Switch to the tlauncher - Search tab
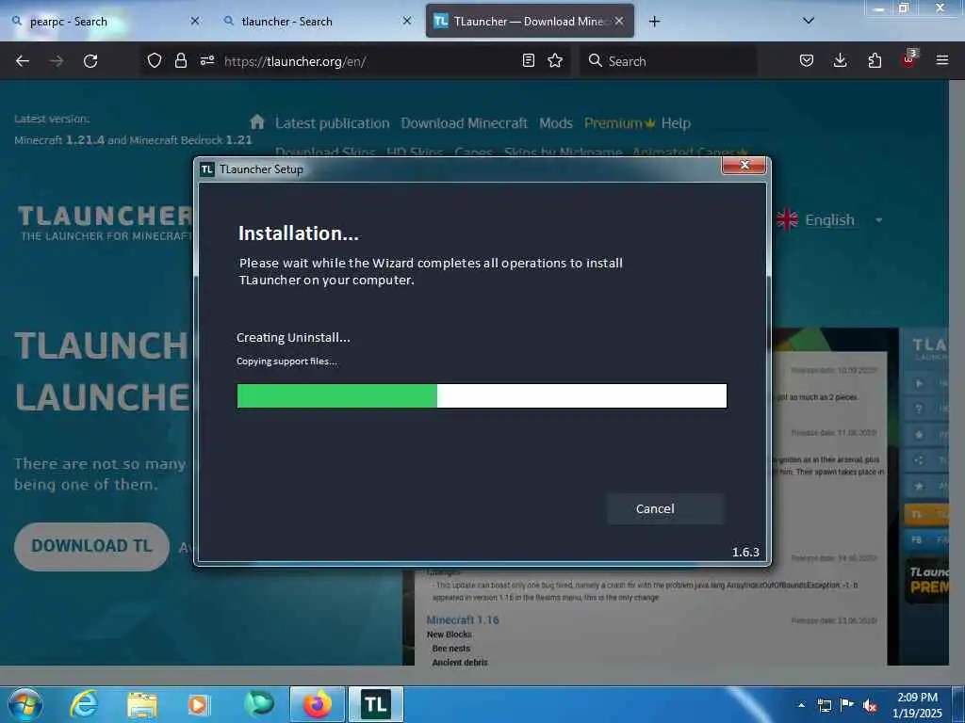Image resolution: width=965 pixels, height=723 pixels. tap(314, 22)
